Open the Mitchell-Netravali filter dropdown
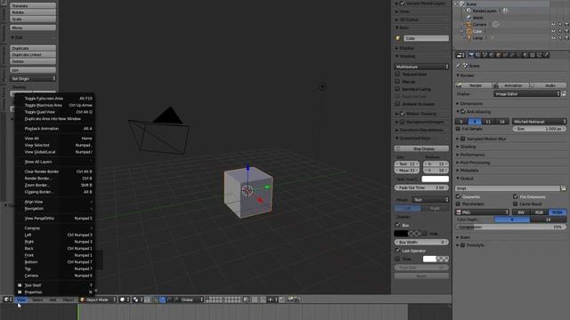This screenshot has height=320, width=570. (x=540, y=122)
